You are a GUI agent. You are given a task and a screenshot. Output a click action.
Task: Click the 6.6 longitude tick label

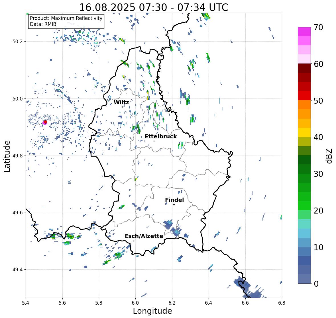pyautogui.click(x=245, y=303)
